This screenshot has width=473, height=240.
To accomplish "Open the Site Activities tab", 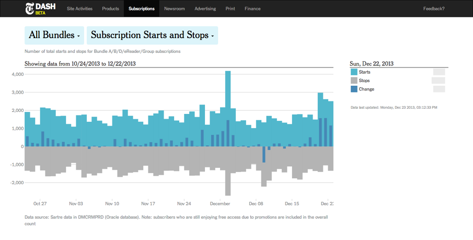I will click(80, 9).
